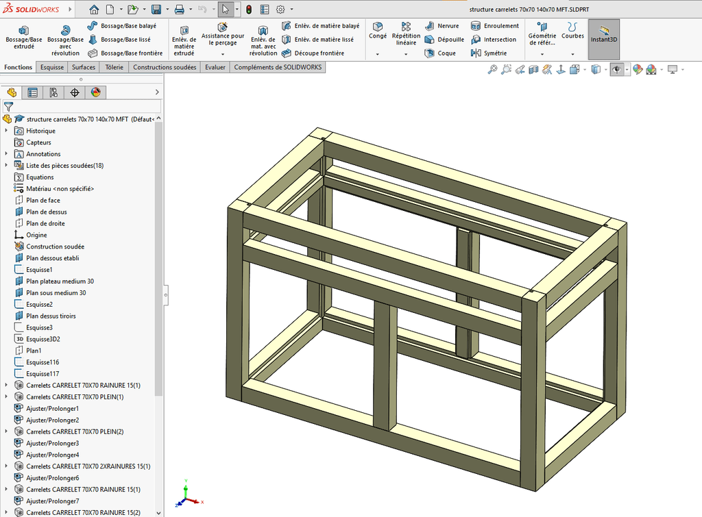Viewport: 702px width, 517px height.
Task: Open the Courbes dropdown arrow
Action: [572, 54]
